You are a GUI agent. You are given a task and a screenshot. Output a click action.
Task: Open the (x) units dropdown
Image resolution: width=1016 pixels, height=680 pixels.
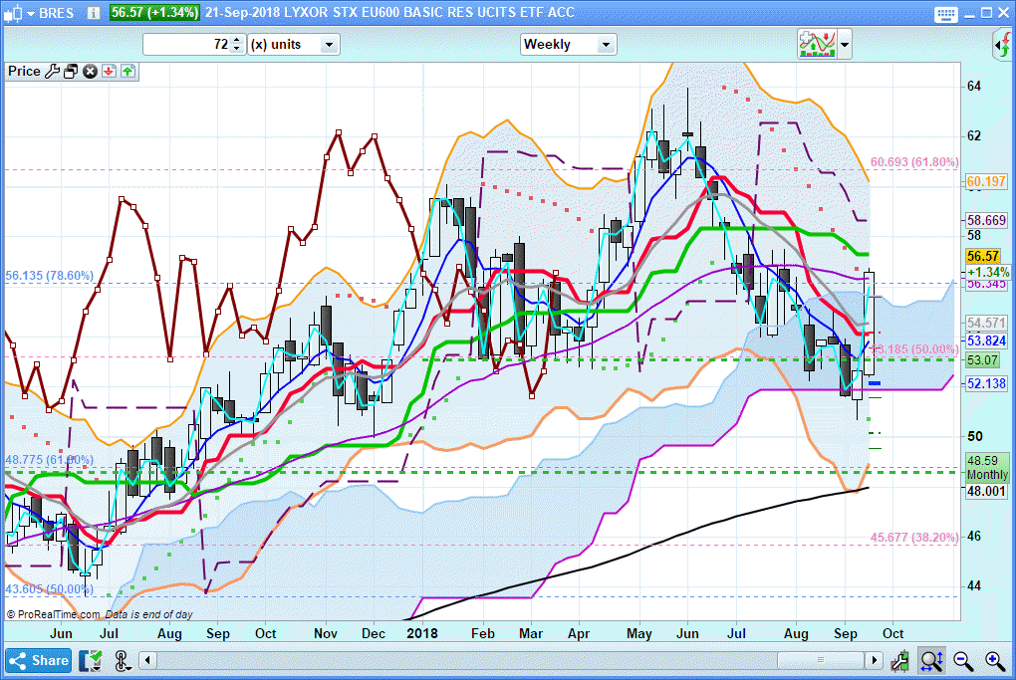point(294,44)
